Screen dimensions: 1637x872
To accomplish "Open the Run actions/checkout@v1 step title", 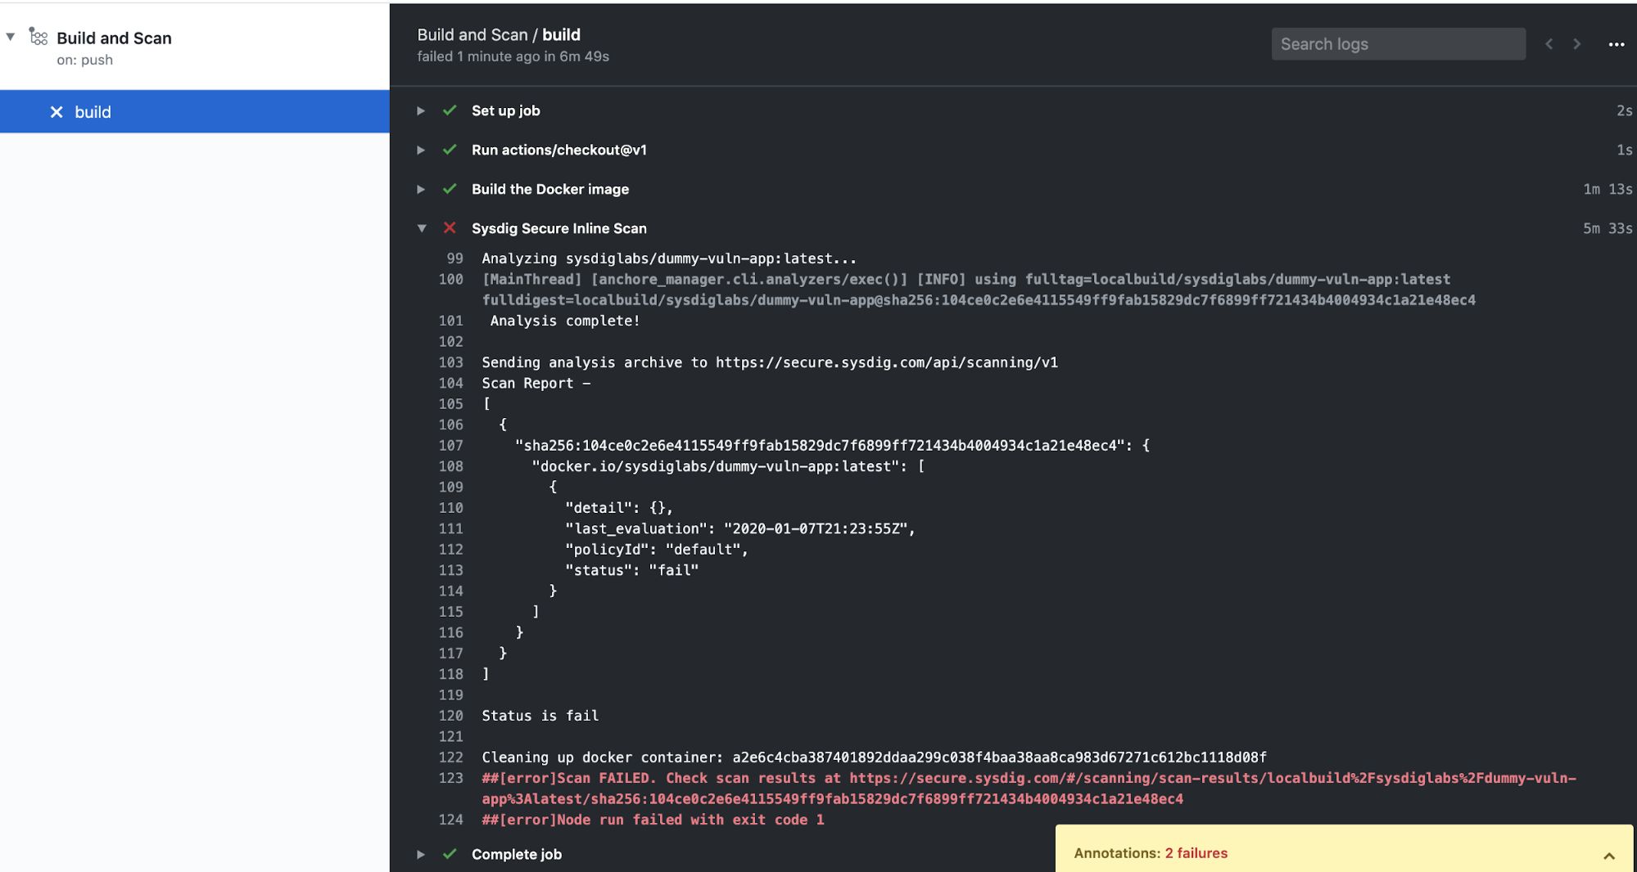I will coord(558,150).
